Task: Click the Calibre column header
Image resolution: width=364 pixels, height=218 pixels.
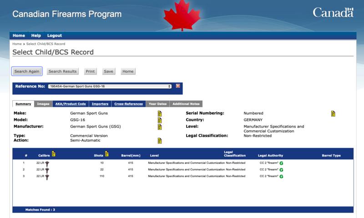Action: [44, 155]
